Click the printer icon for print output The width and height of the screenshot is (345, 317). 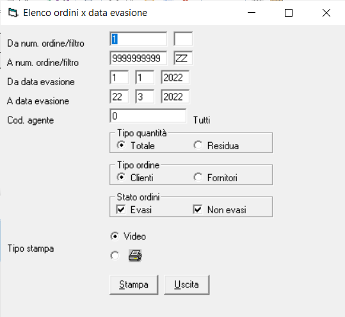click(x=135, y=256)
